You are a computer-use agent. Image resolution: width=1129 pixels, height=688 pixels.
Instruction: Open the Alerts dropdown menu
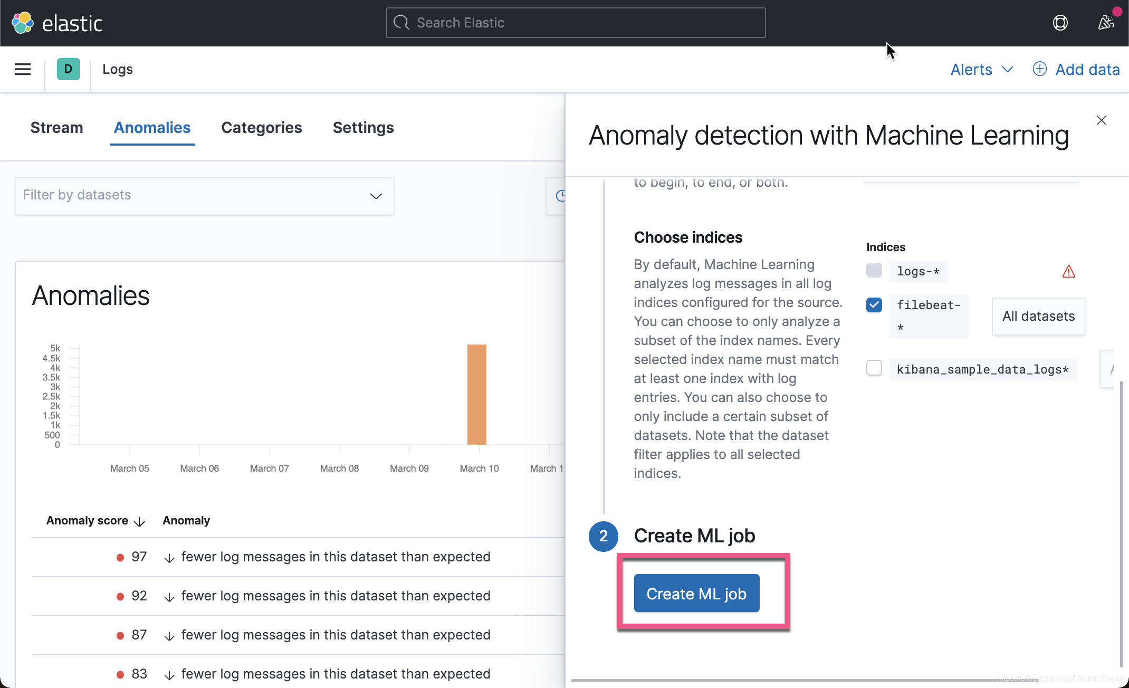981,69
